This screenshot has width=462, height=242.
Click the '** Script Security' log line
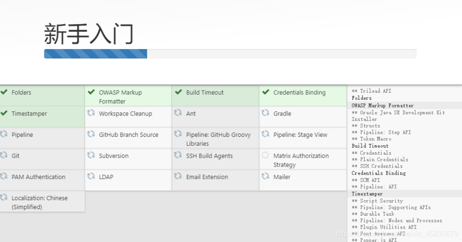pos(377,201)
